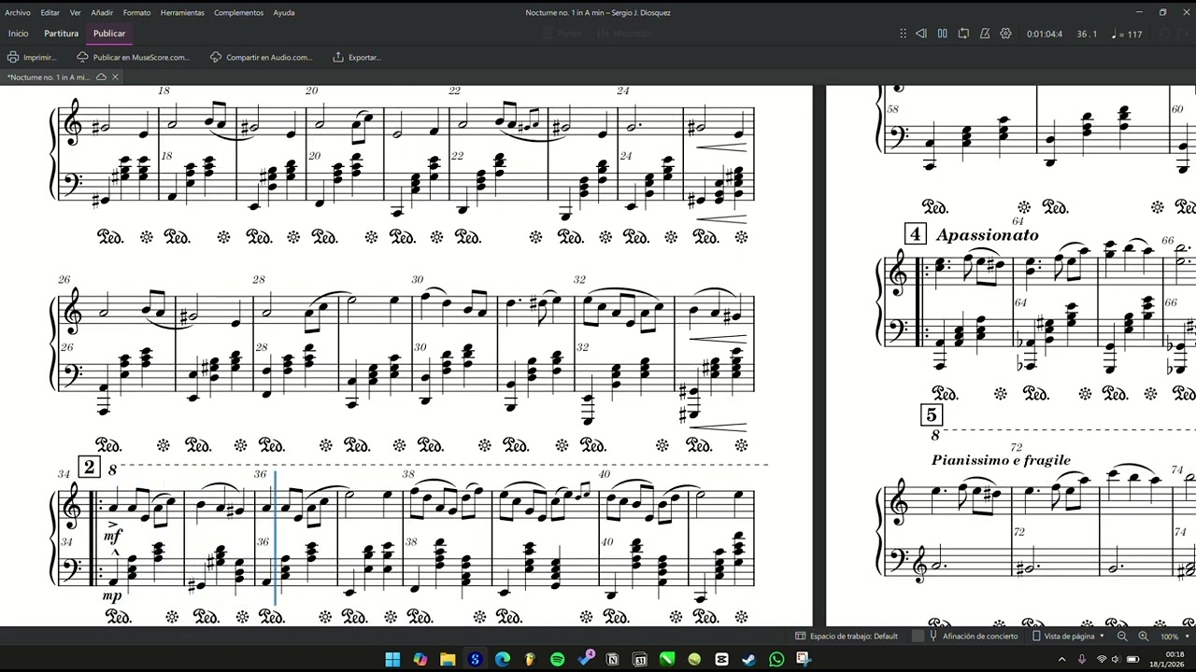This screenshot has width=1196, height=672.
Task: Zoom out with the magnifier minus icon
Action: click(x=1122, y=636)
